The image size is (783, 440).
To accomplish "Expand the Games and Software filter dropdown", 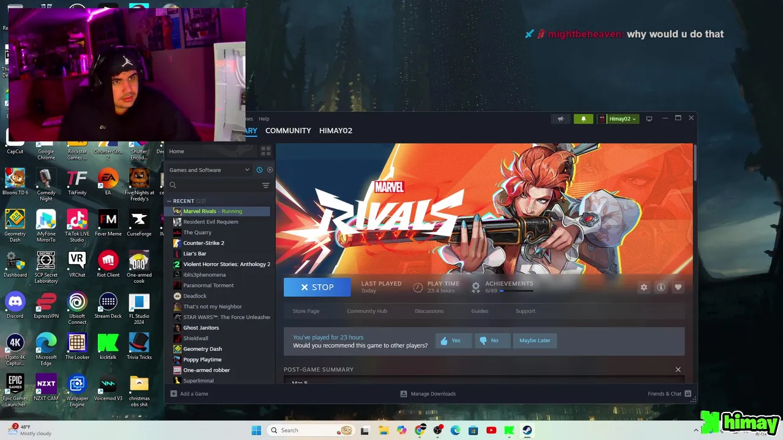I will tap(209, 170).
